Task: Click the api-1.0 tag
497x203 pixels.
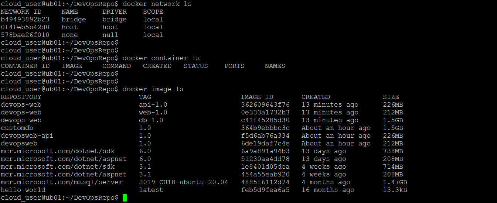Action: pos(153,105)
